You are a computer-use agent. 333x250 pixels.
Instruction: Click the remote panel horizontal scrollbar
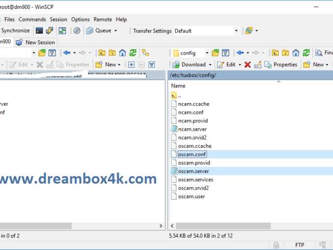click(x=223, y=226)
